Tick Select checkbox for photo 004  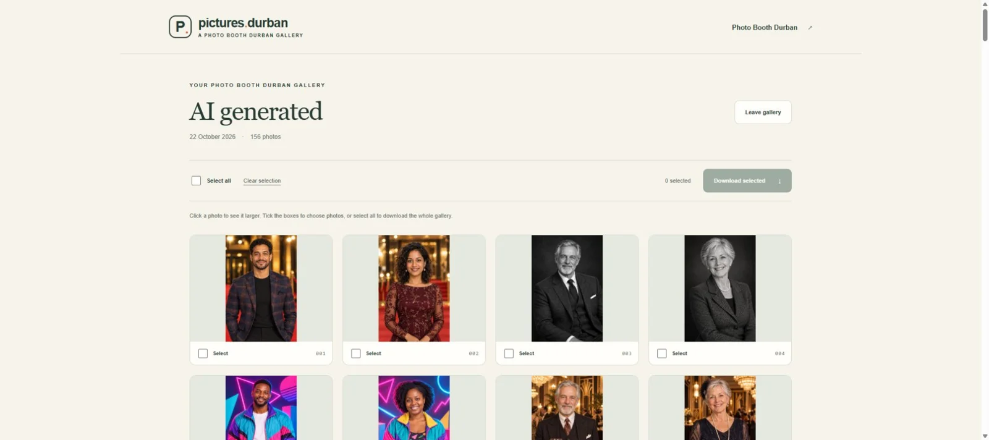coord(662,353)
